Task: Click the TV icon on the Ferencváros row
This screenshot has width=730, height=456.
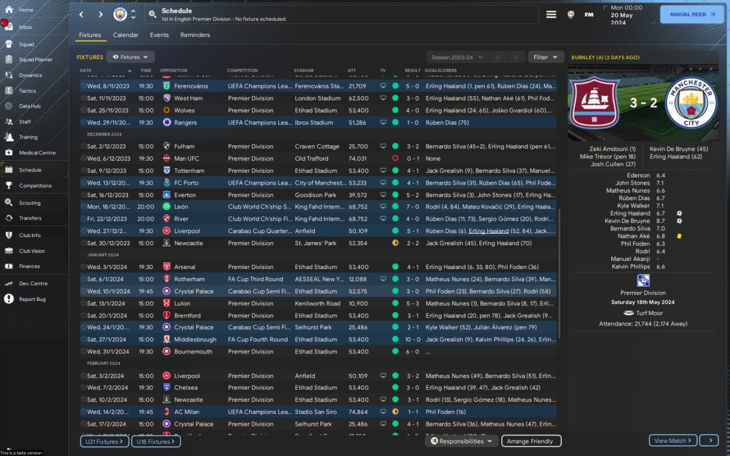Action: 383,86
